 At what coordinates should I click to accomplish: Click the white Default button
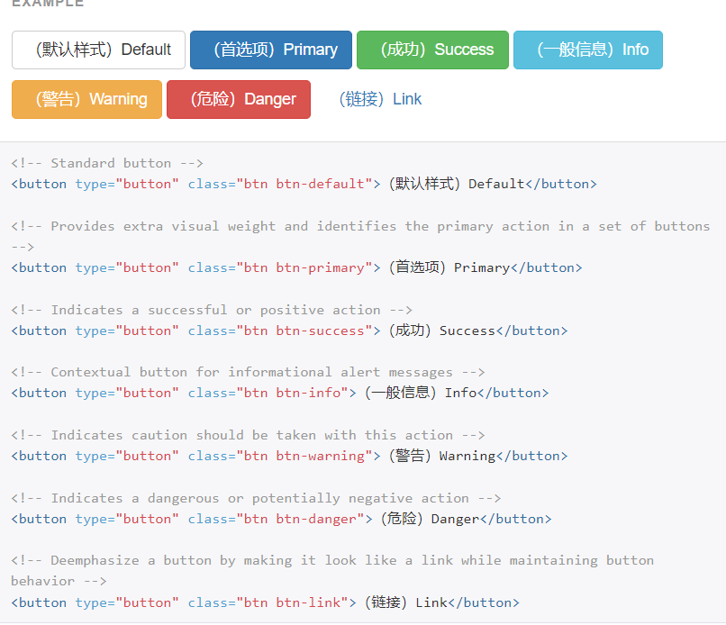click(x=98, y=50)
